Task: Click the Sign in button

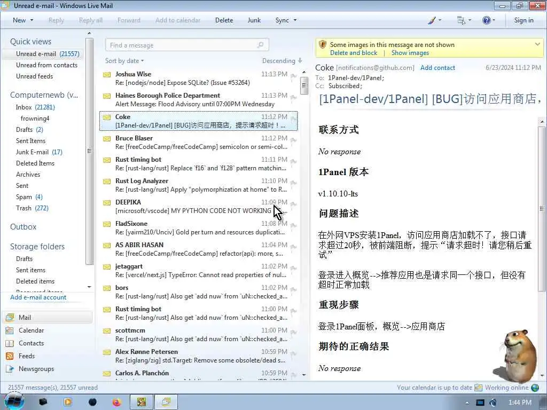Action: click(523, 20)
